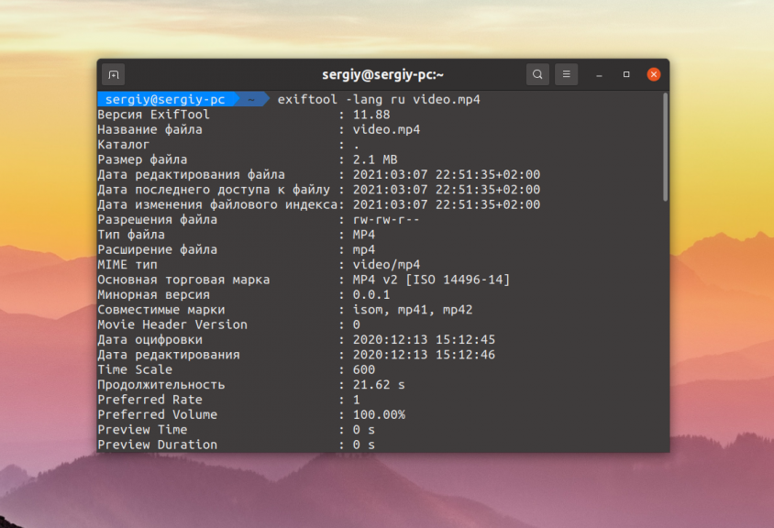Open the hamburger menu in the terminal header

pos(566,74)
